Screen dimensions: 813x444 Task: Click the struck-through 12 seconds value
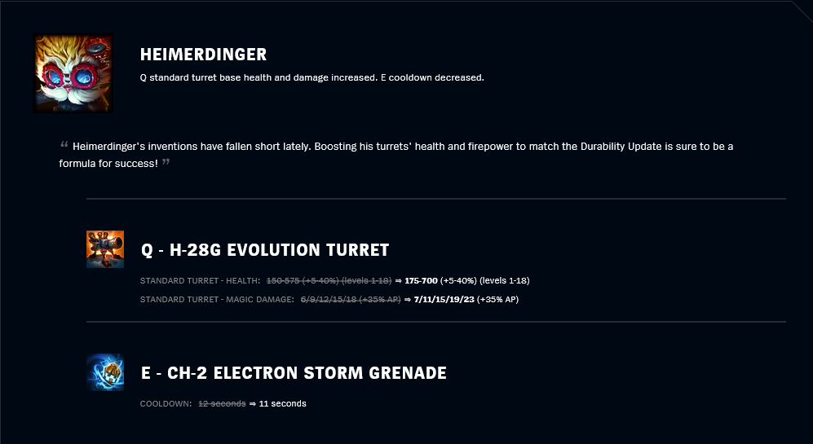pos(222,403)
